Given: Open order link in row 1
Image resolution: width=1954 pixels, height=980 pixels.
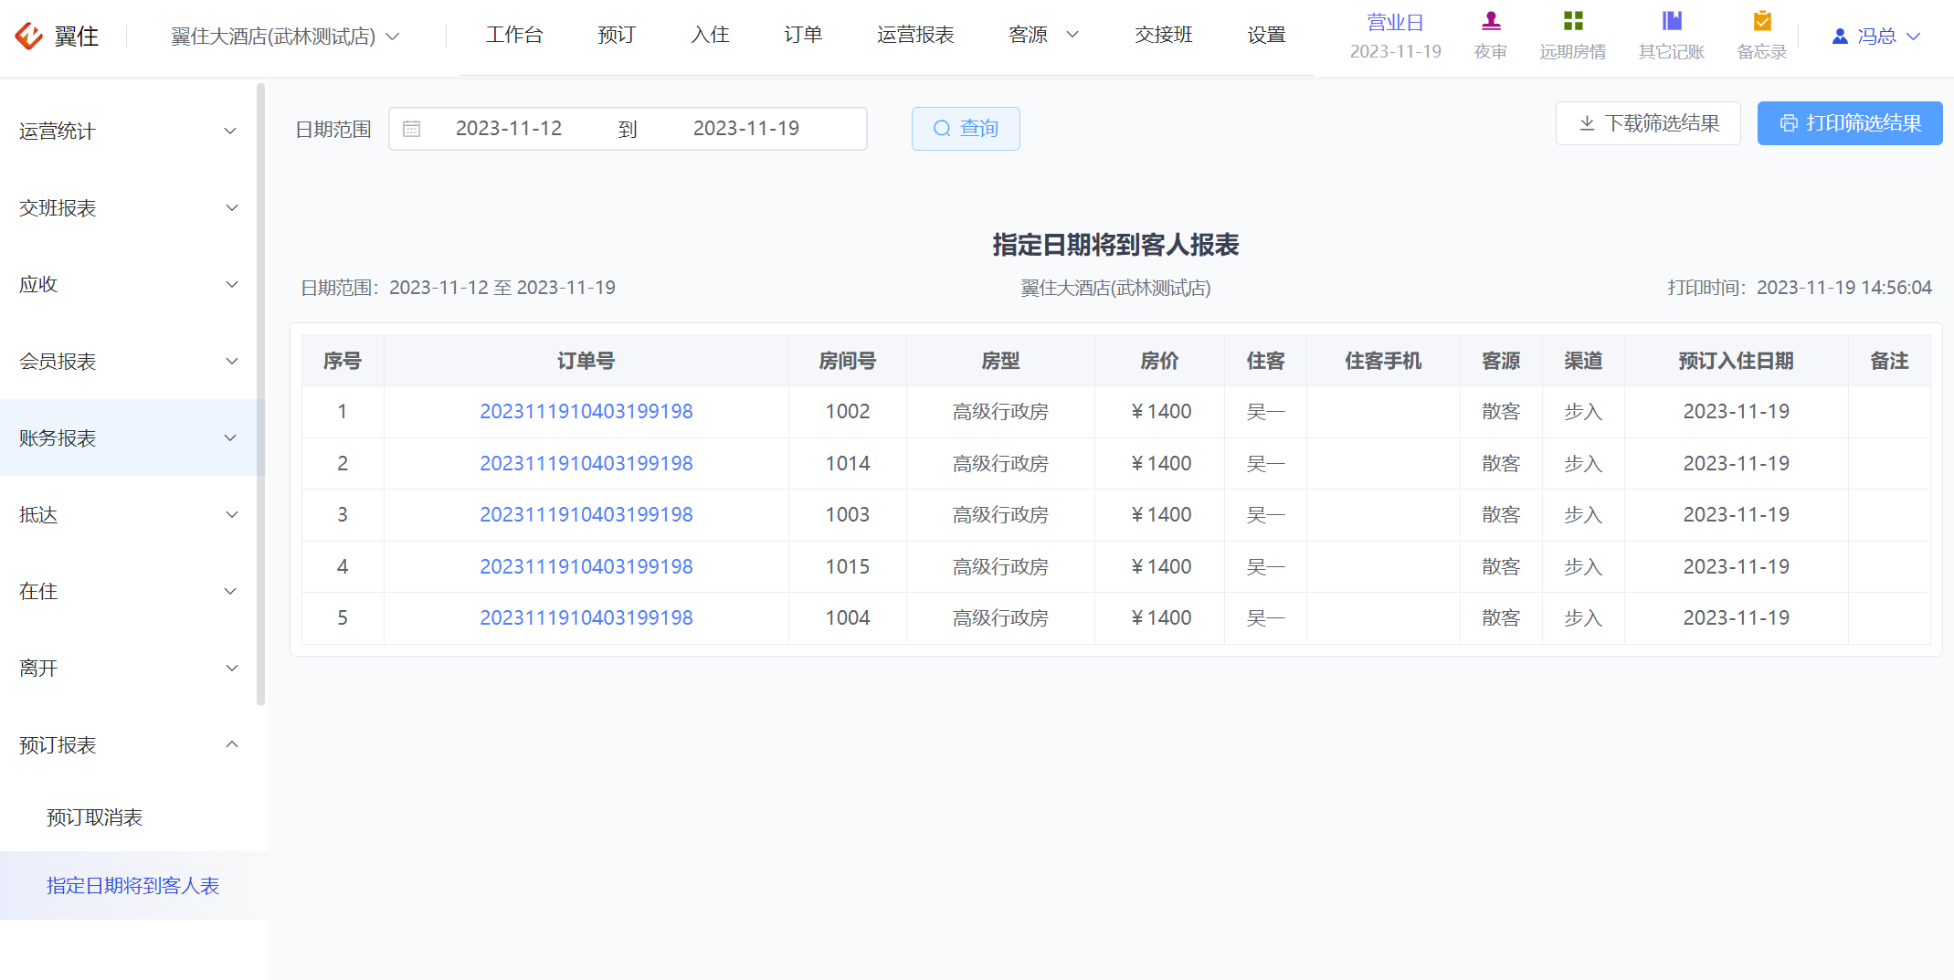Looking at the screenshot, I should 586,412.
